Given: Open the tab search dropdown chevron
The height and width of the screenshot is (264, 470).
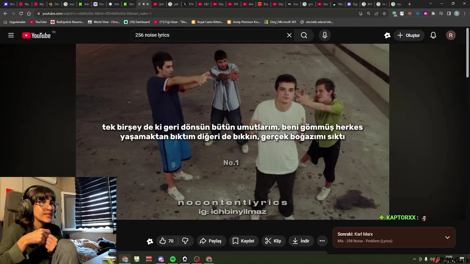Looking at the screenshot, I should click(431, 4).
